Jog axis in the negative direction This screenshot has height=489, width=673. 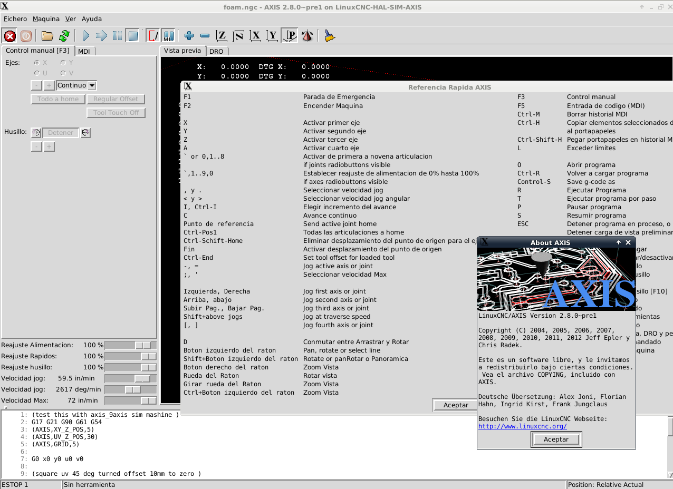[x=36, y=85]
